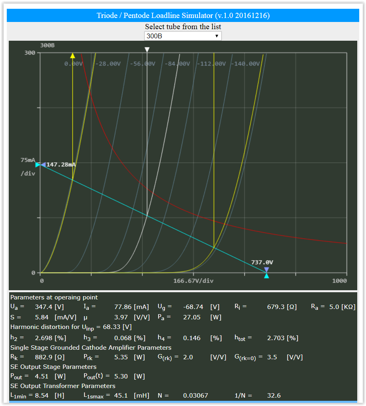
Task: Click the Ri value 679.3
Action: [x=276, y=307]
